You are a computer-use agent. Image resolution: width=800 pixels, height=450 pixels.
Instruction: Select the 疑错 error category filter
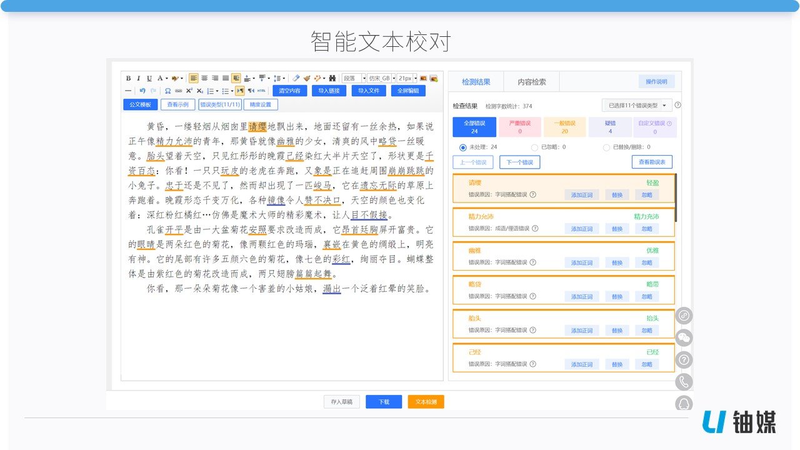click(x=609, y=127)
